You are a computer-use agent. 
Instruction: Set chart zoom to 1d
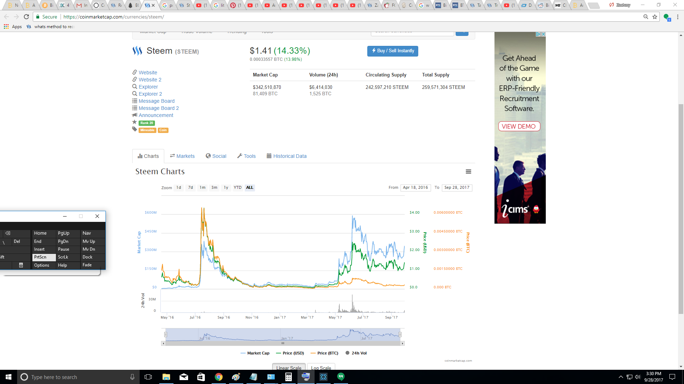(x=179, y=188)
